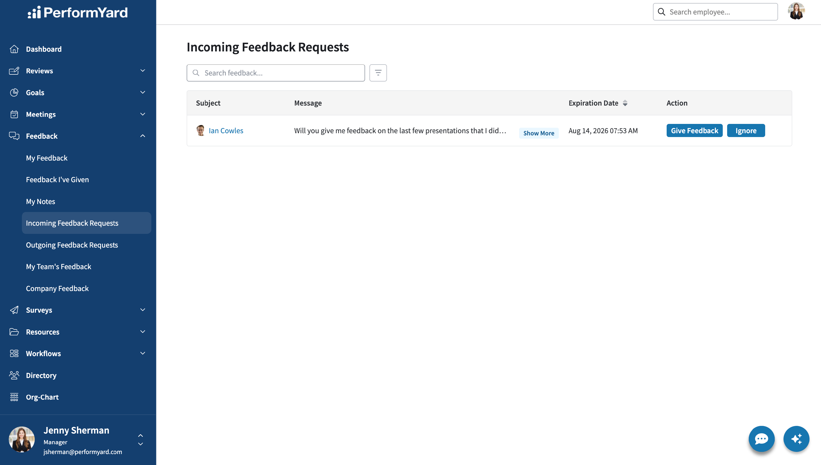
Task: Go to My Feedback submenu item
Action: (x=47, y=158)
